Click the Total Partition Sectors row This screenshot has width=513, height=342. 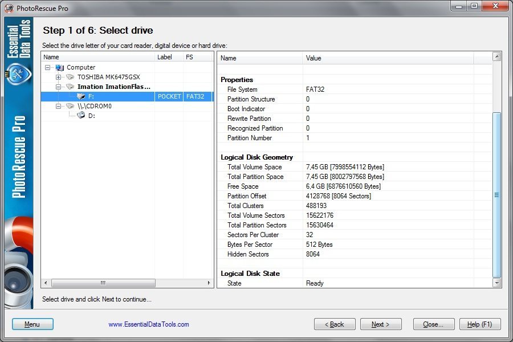(x=355, y=225)
